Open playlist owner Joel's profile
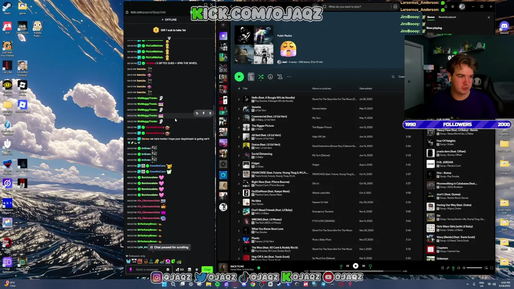The width and height of the screenshot is (514, 289). pos(284,62)
